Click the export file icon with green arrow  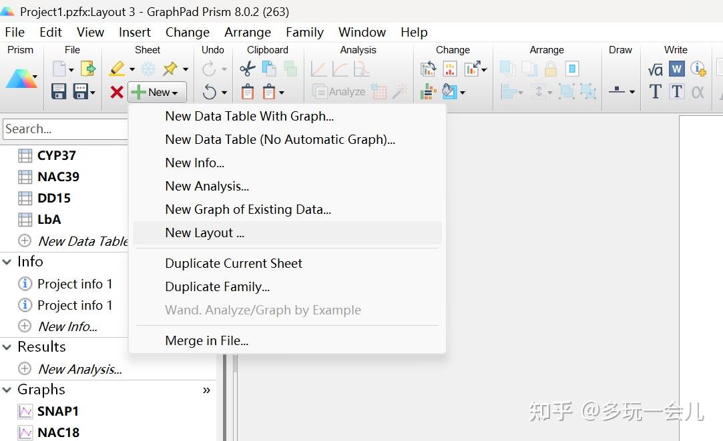point(87,69)
